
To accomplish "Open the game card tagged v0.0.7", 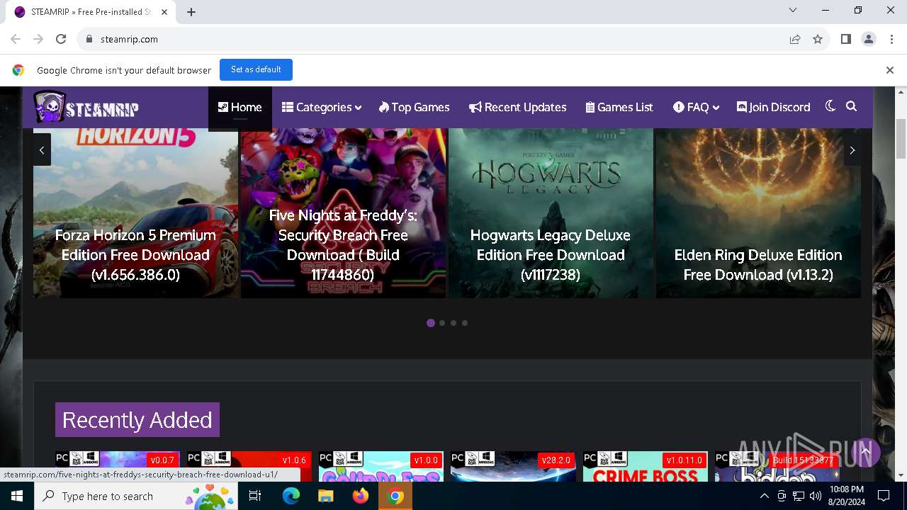I will [x=118, y=466].
